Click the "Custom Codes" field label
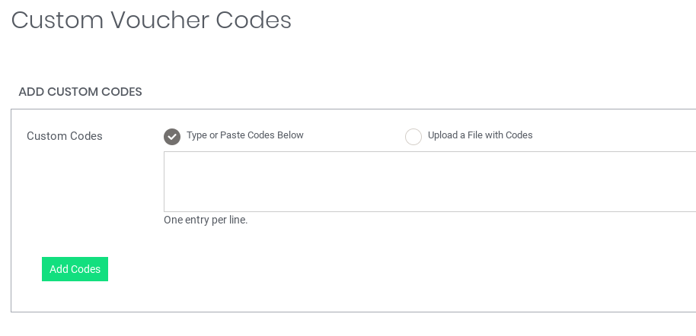This screenshot has width=696, height=336. [65, 136]
